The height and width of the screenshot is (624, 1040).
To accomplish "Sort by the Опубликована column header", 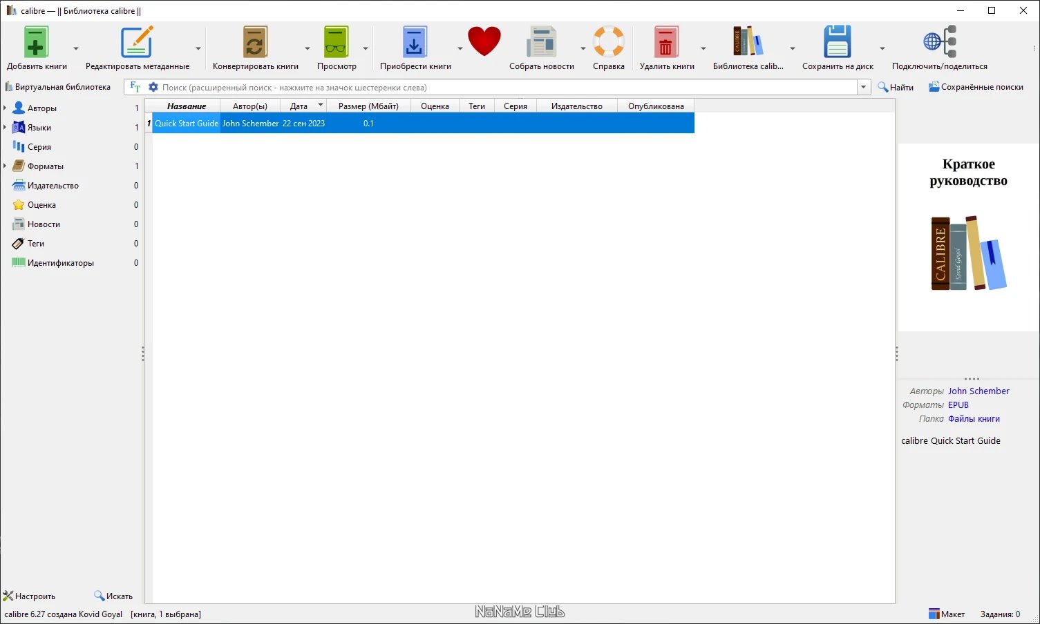I will click(x=656, y=106).
